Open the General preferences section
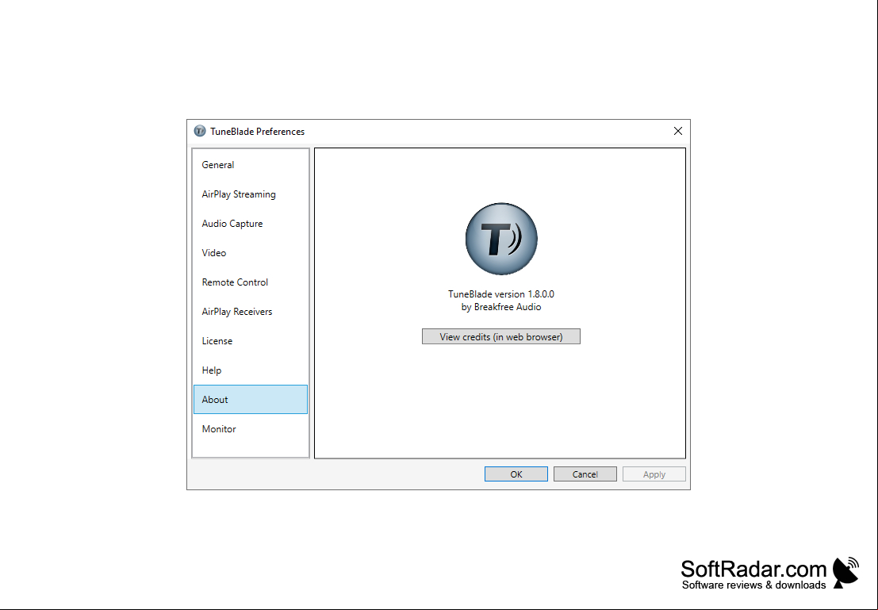This screenshot has height=610, width=878. (x=251, y=165)
